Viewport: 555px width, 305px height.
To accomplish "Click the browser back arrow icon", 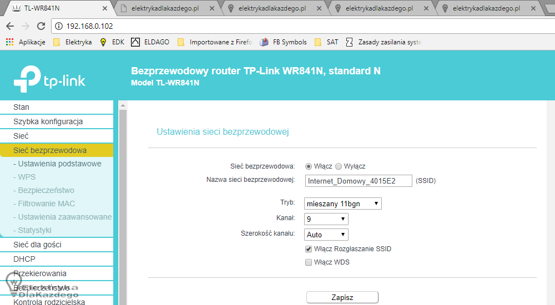I will 10,26.
